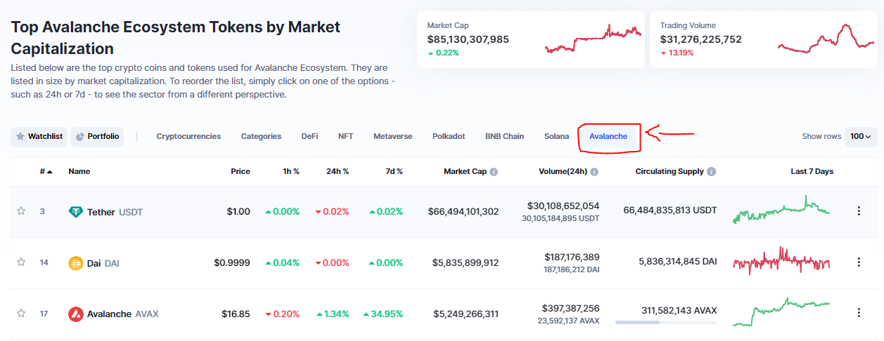Click Avalanche market cap $5,249,266,311
The image size is (884, 341).
tap(466, 314)
